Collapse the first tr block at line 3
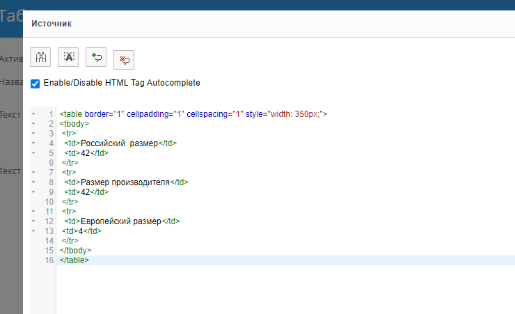This screenshot has width=515, height=314. (33, 133)
